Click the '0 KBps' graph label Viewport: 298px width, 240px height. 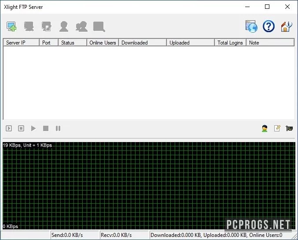(x=10, y=226)
